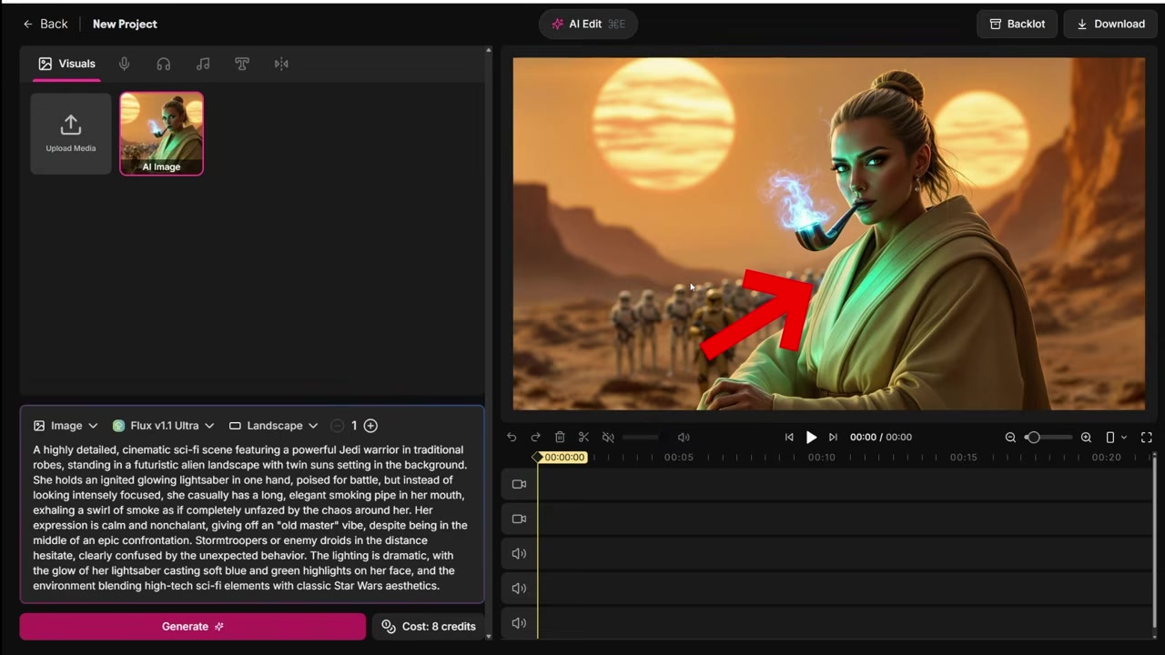Click the scissors Split icon
Image resolution: width=1165 pixels, height=655 pixels.
coord(583,438)
